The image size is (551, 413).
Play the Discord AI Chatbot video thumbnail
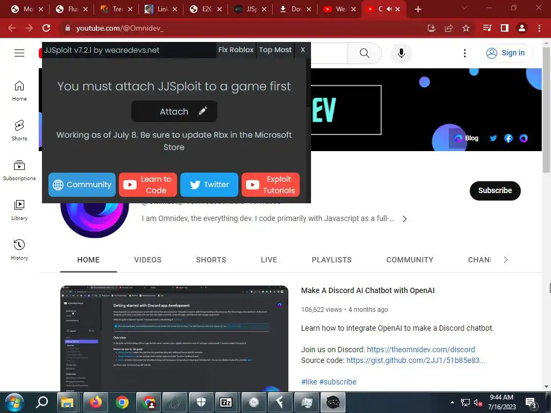pyautogui.click(x=174, y=339)
